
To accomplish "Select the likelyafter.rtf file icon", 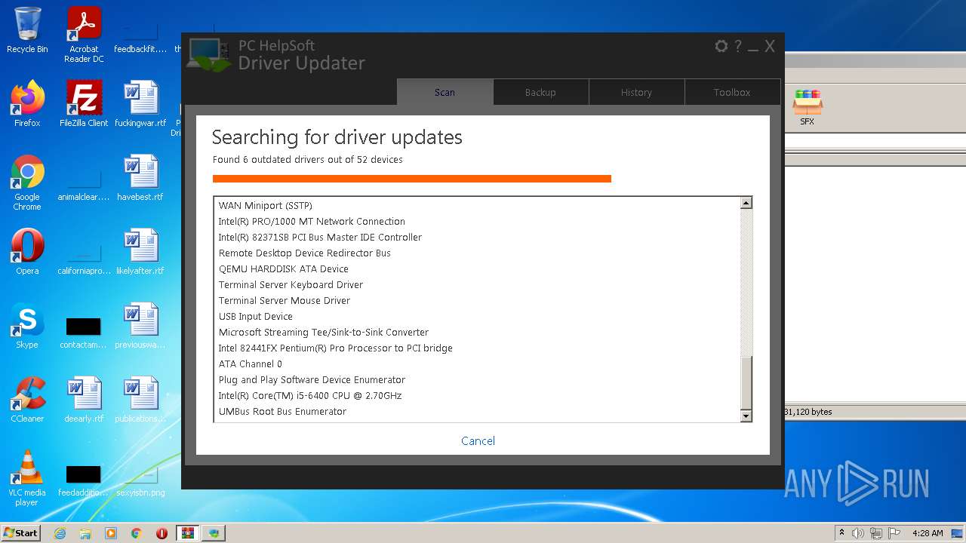I will 140,252.
